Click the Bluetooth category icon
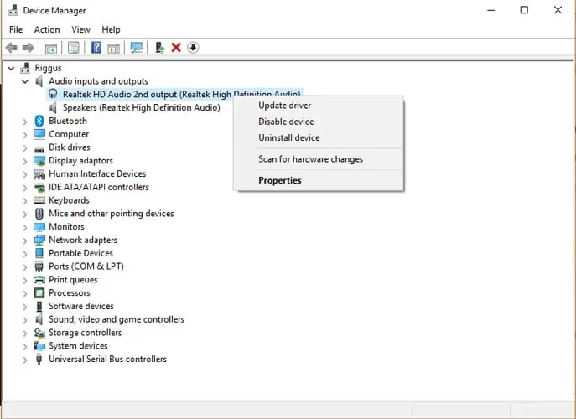 pos(39,121)
